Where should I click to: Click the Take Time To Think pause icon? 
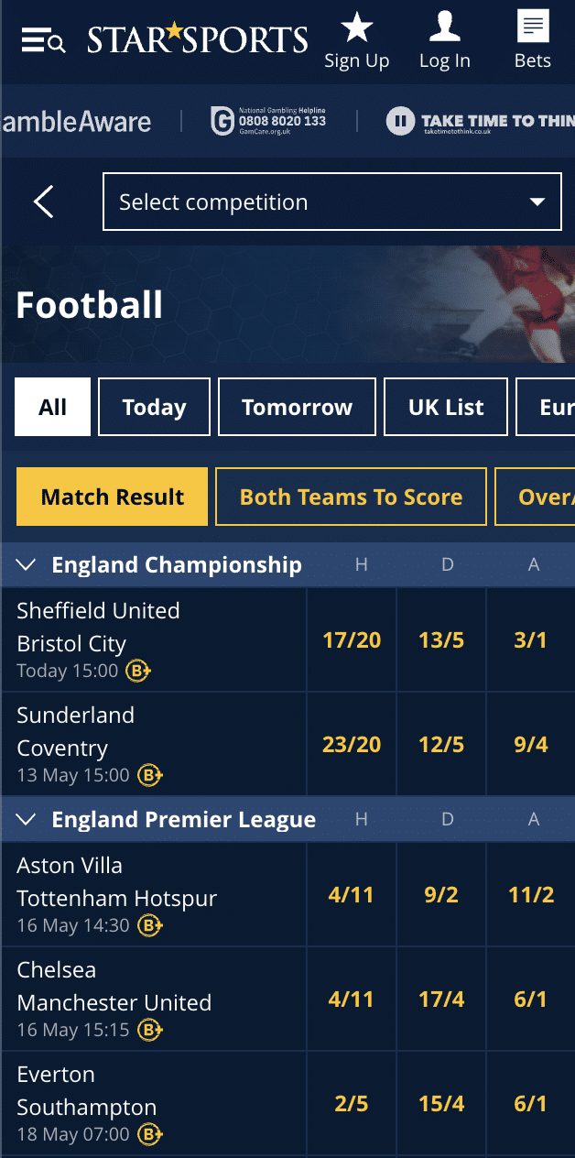400,120
